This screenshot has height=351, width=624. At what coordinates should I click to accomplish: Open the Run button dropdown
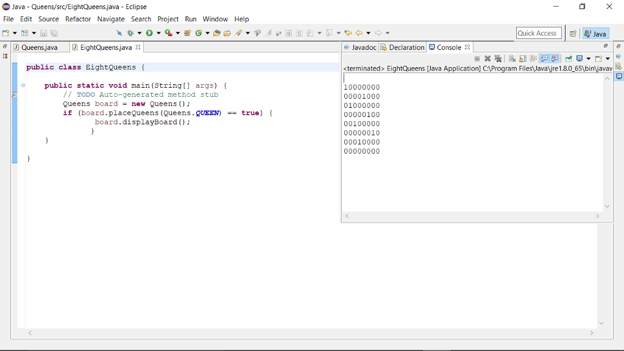pyautogui.click(x=158, y=33)
